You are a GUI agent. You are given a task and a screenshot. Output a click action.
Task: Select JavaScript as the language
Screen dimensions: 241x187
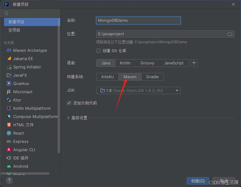[174, 63]
